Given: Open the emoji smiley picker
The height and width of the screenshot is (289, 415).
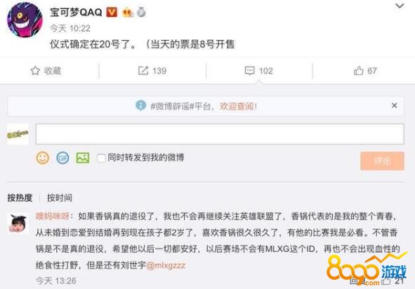Looking at the screenshot, I should pyautogui.click(x=43, y=158).
